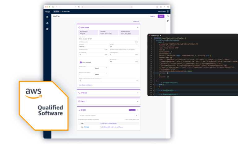This screenshot has height=144, width=238.
Task: Click the Expand All link
Action: 136,21
